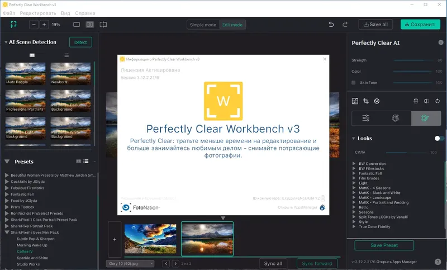
Task: Collapse the Looks section
Action: click(x=354, y=139)
